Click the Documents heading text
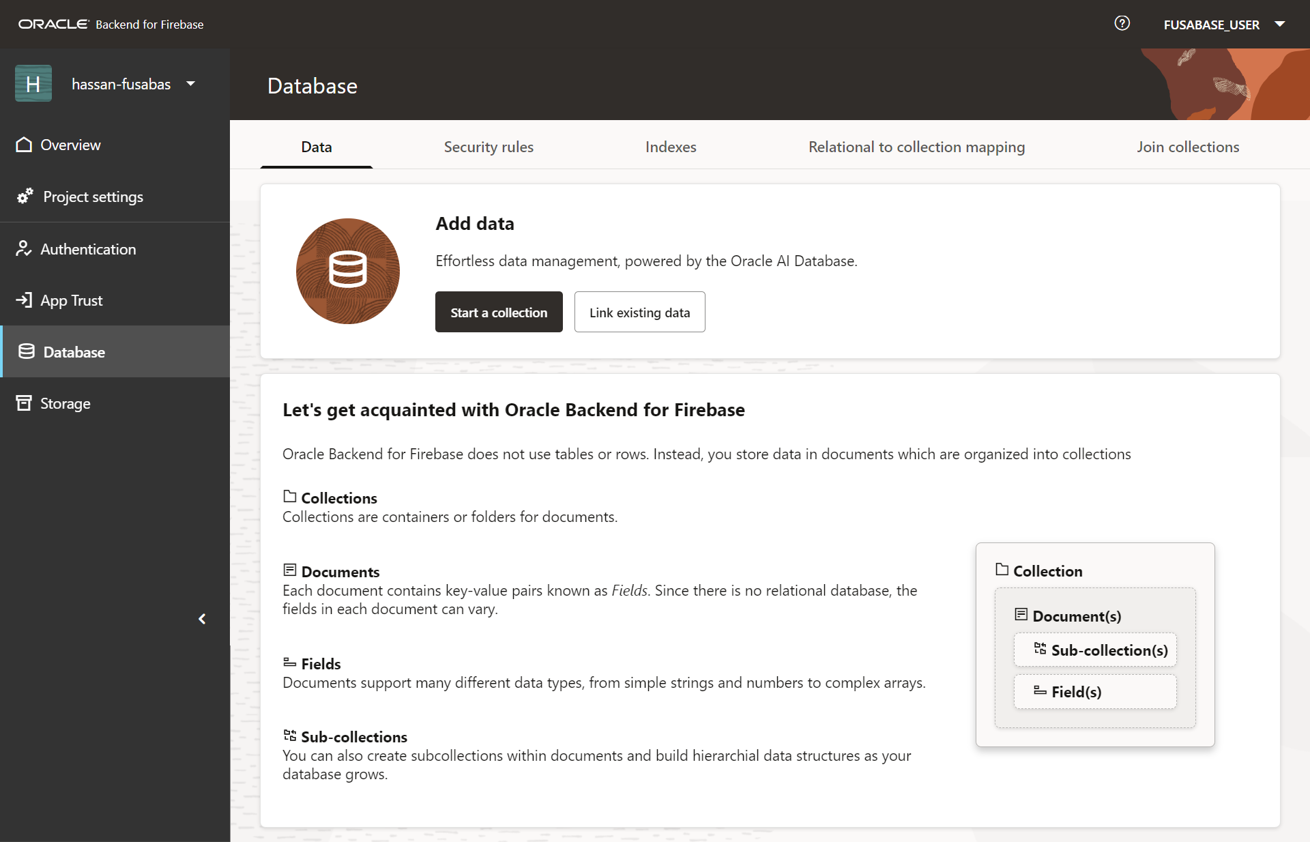The image size is (1310, 842). tap(340, 572)
